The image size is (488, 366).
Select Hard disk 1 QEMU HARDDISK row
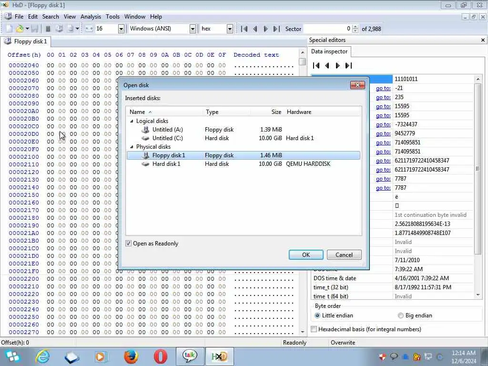pos(244,164)
